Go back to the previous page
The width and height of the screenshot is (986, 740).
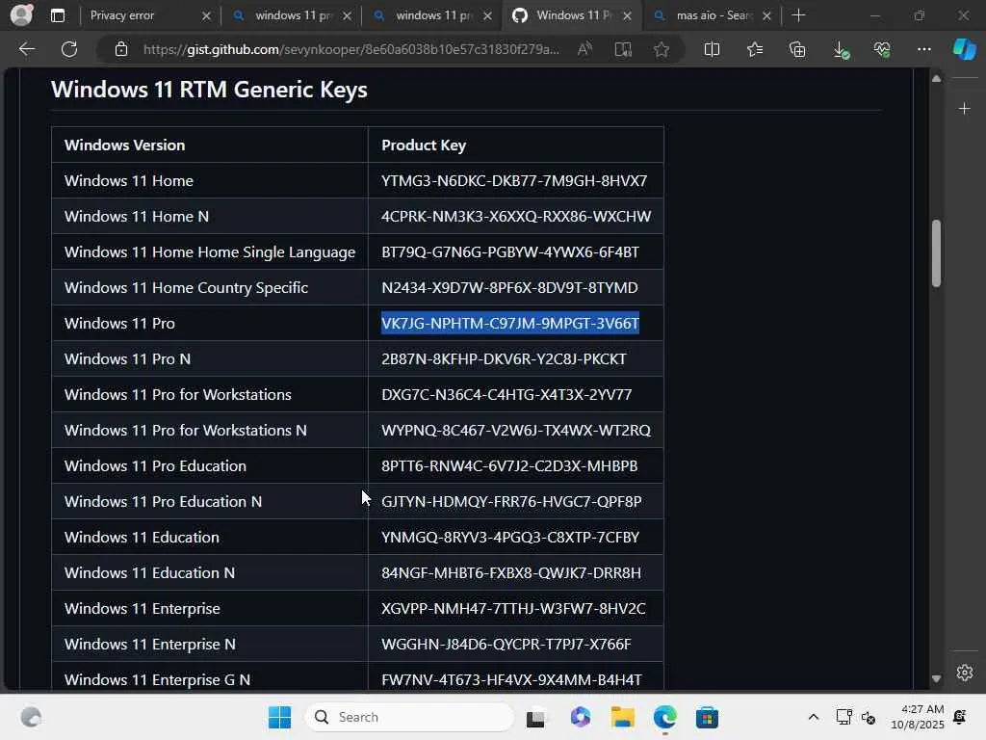(x=27, y=49)
